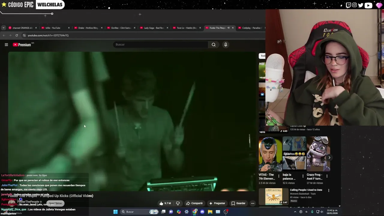Expand the browser tab search dropdown
Screen dimensions: 384x216
point(3,28)
